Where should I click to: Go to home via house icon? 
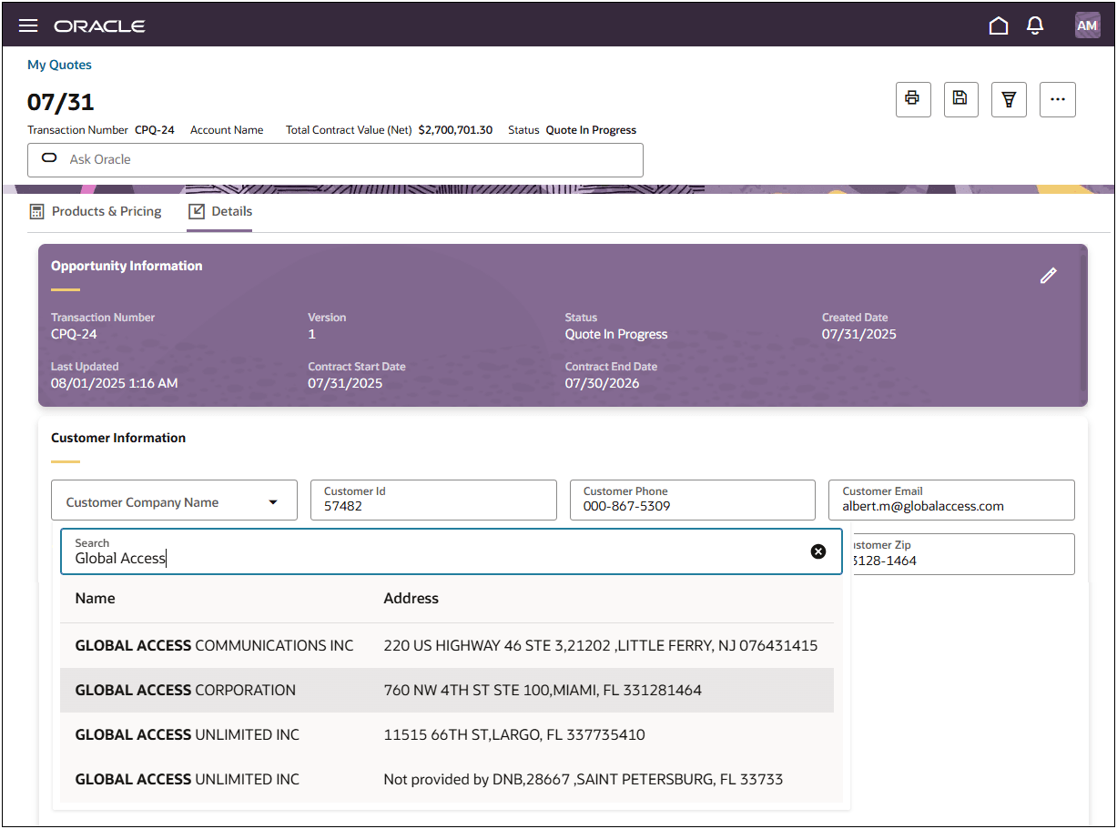pos(998,25)
